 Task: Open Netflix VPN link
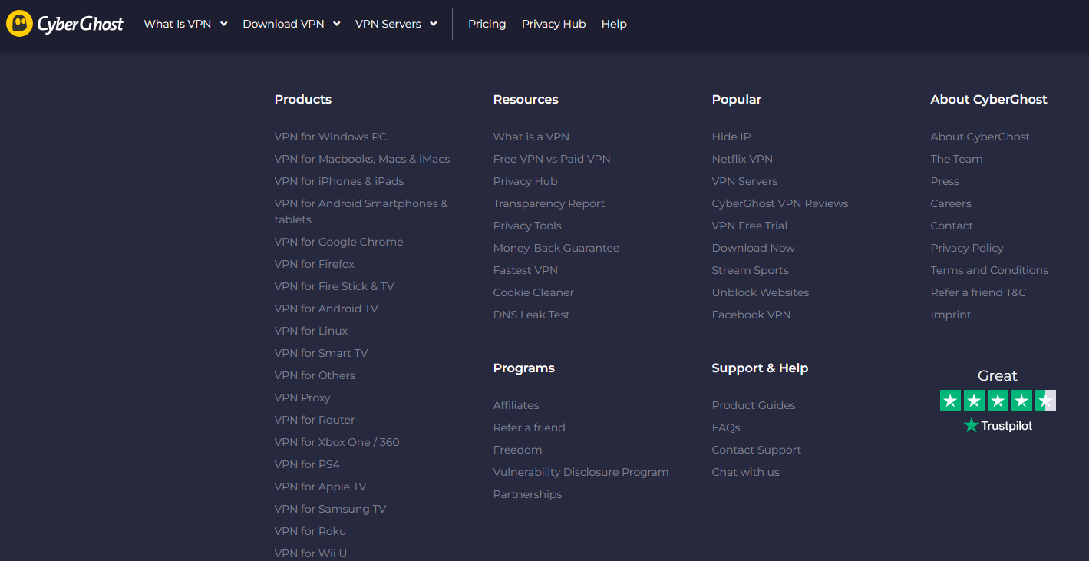pyautogui.click(x=742, y=159)
